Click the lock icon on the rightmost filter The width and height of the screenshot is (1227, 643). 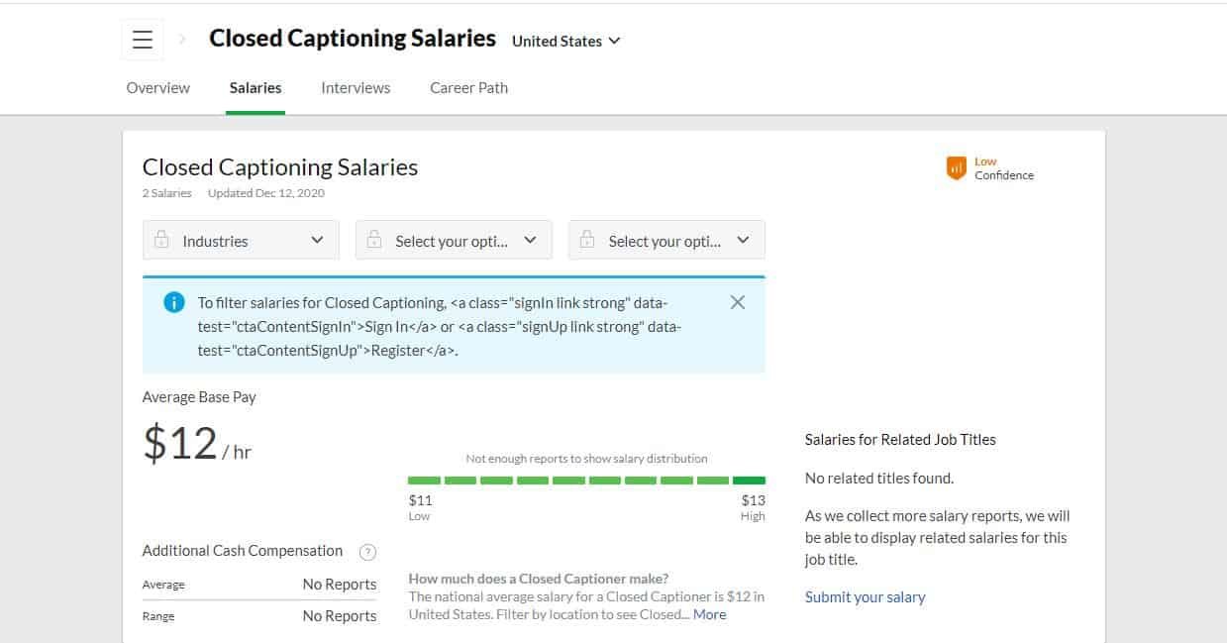[x=587, y=239]
